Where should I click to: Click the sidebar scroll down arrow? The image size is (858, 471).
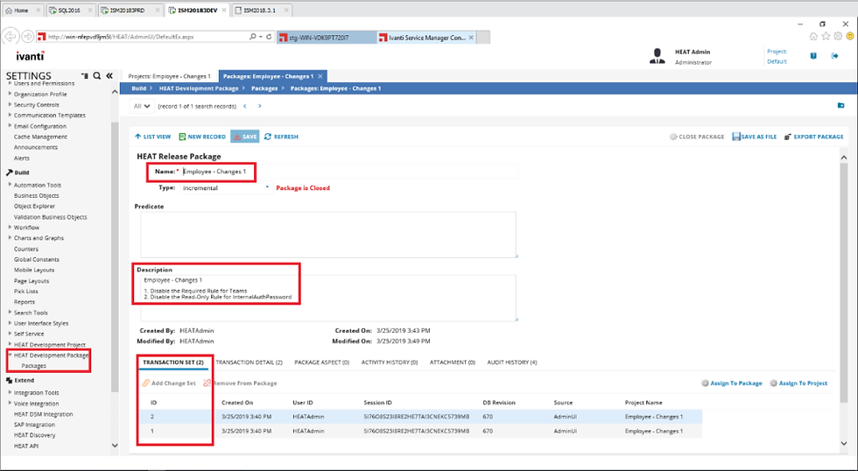pos(115,446)
